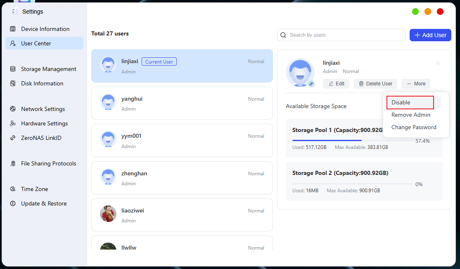Click the orange window control dot
The image size is (460, 269).
coord(428,12)
